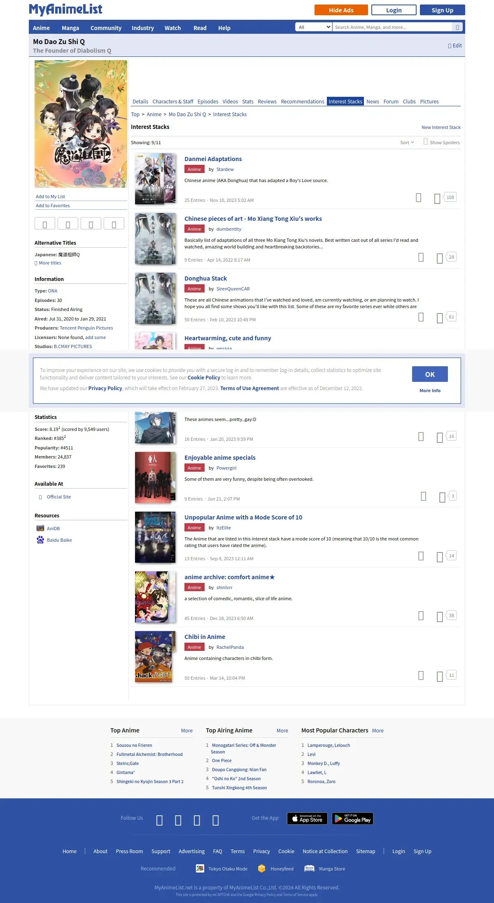The height and width of the screenshot is (903, 494).
Task: Open the Anime menu in navigation bar
Action: tap(41, 28)
